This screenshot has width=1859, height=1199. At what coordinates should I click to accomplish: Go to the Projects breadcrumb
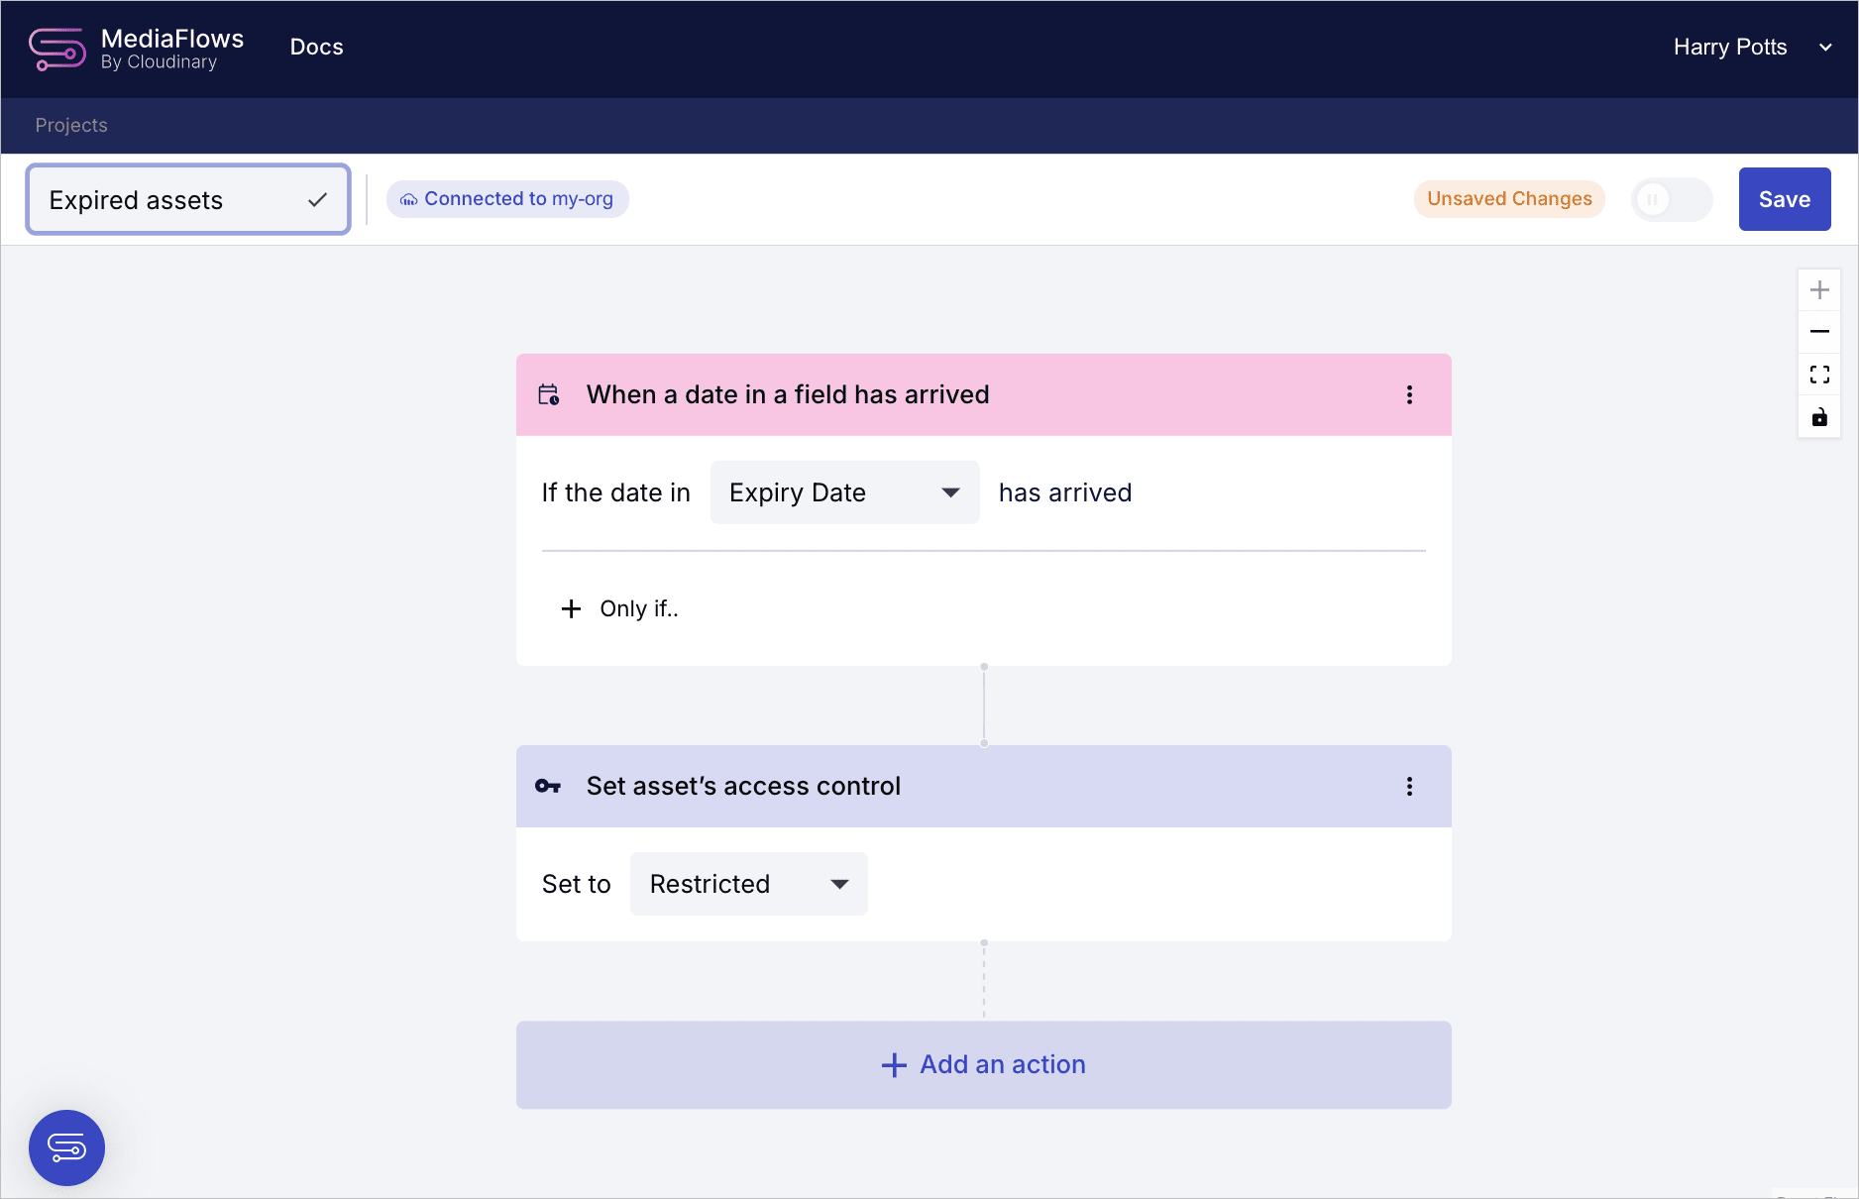coord(70,125)
